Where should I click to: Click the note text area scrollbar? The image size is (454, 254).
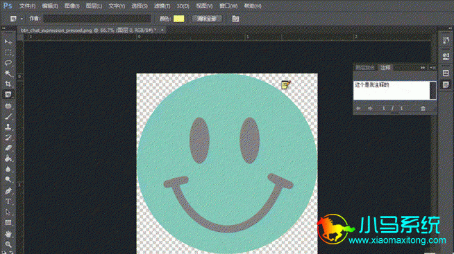[433, 90]
